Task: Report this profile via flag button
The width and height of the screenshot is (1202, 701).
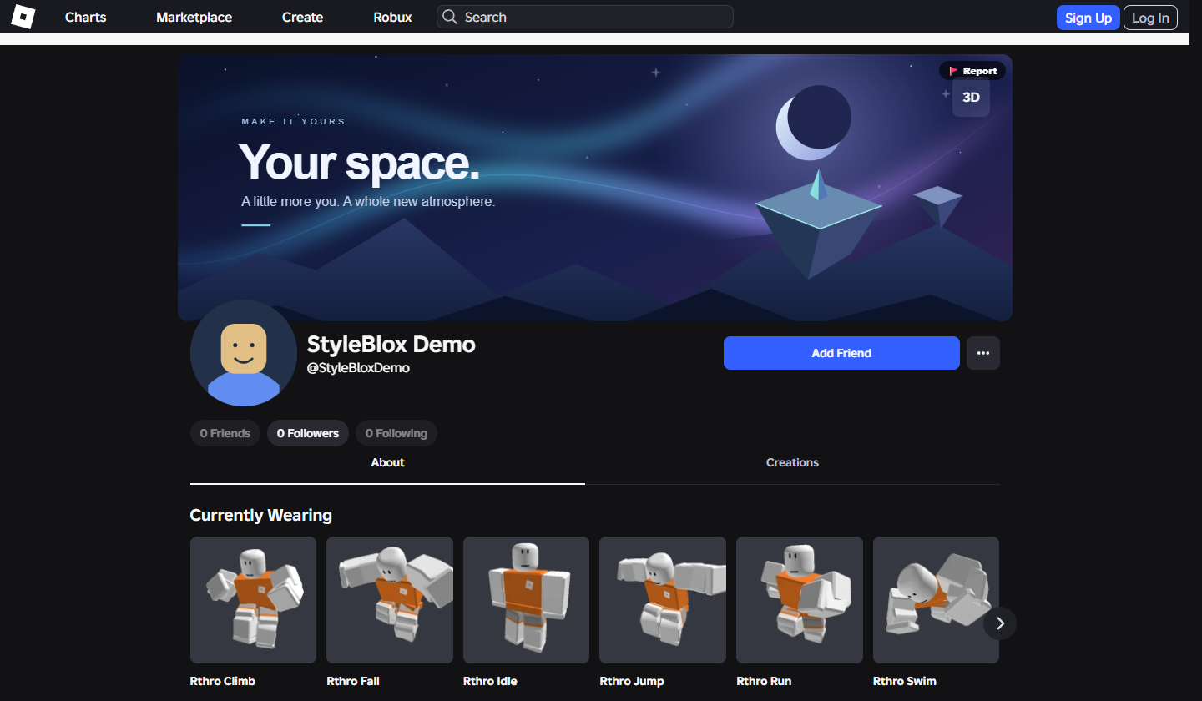Action: click(972, 71)
